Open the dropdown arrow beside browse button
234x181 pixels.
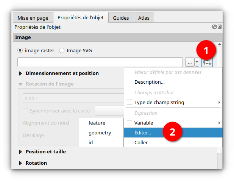(197, 62)
